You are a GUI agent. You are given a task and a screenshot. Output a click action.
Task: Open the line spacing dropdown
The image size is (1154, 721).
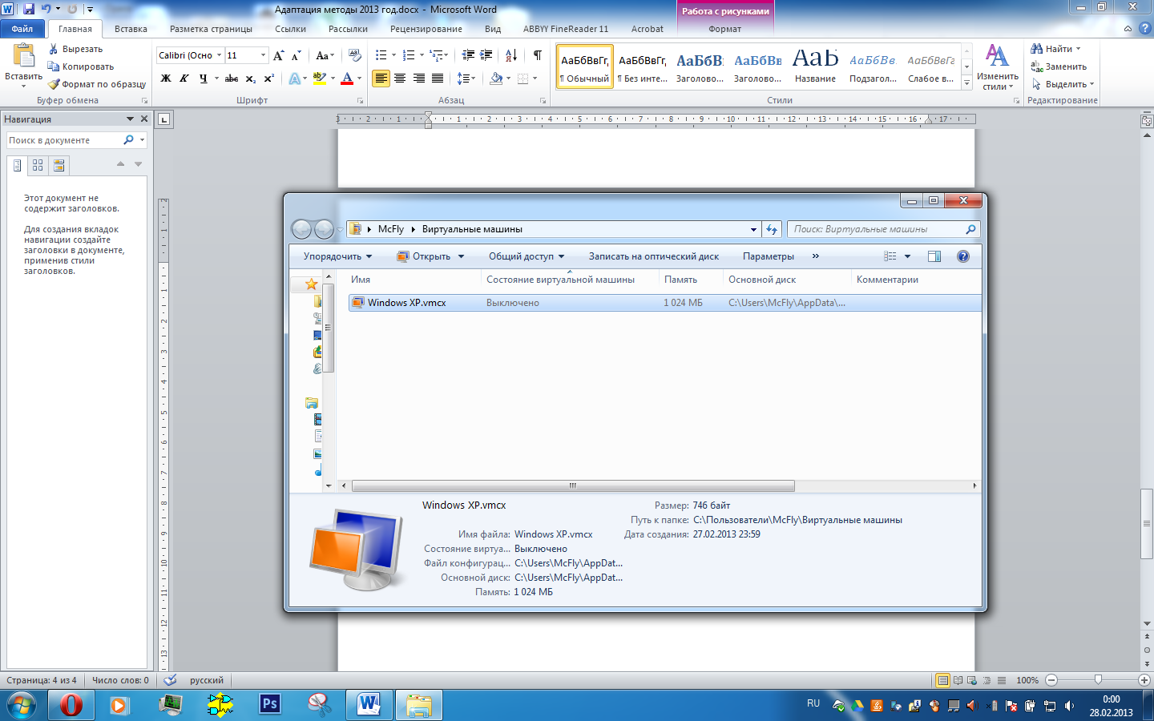pos(466,79)
